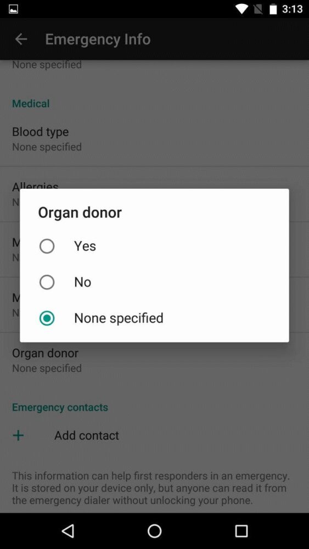This screenshot has height=549, width=309.
Task: Select the No radio button
Action: (47, 282)
